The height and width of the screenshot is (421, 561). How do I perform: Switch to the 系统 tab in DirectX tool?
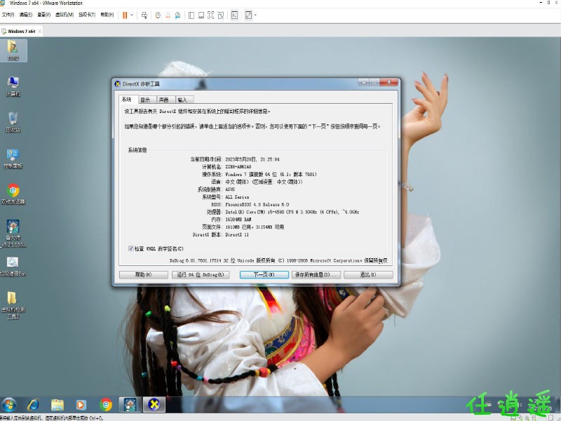(x=128, y=99)
